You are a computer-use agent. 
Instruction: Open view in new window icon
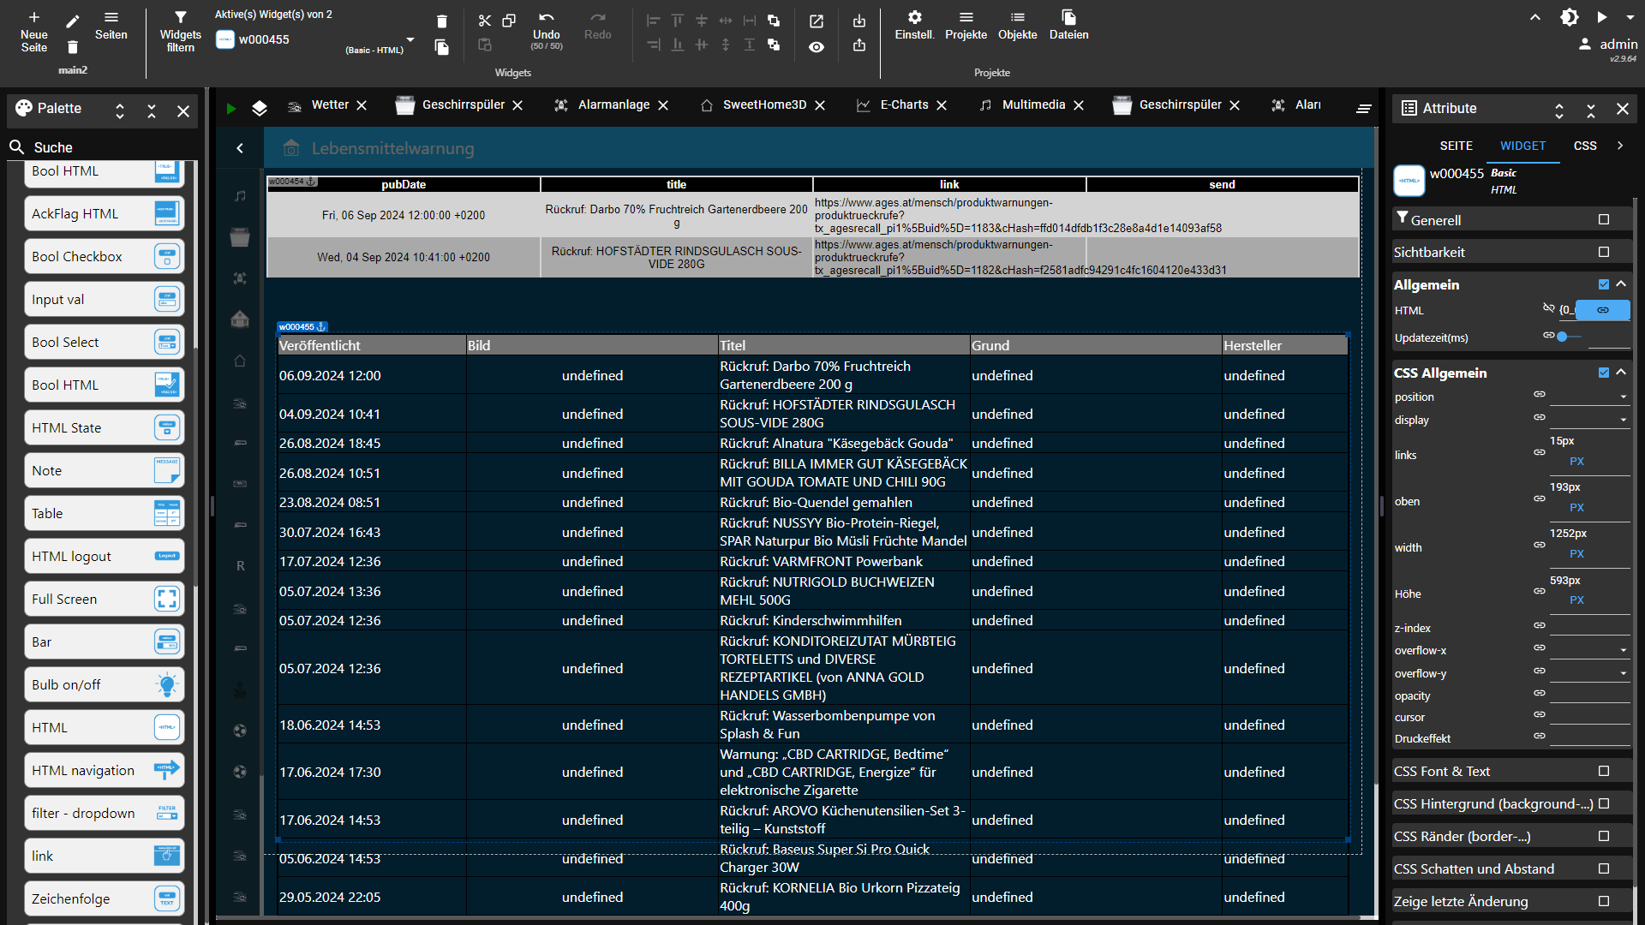click(x=817, y=21)
